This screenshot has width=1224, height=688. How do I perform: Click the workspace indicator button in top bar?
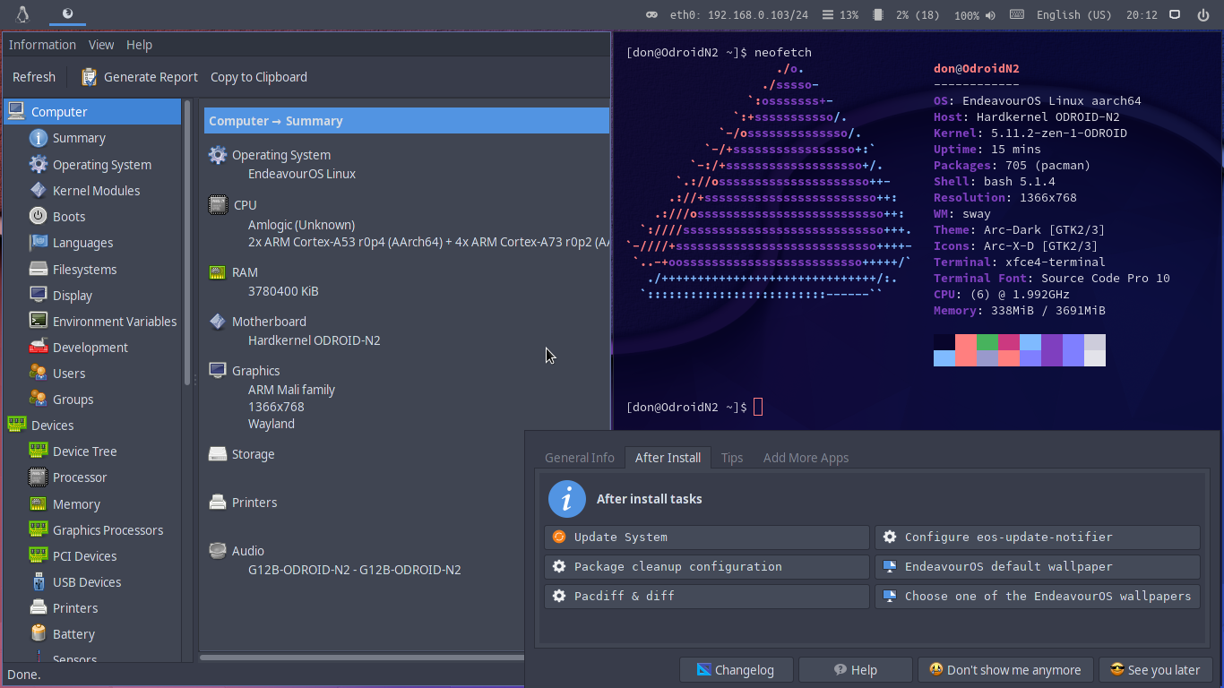68,14
